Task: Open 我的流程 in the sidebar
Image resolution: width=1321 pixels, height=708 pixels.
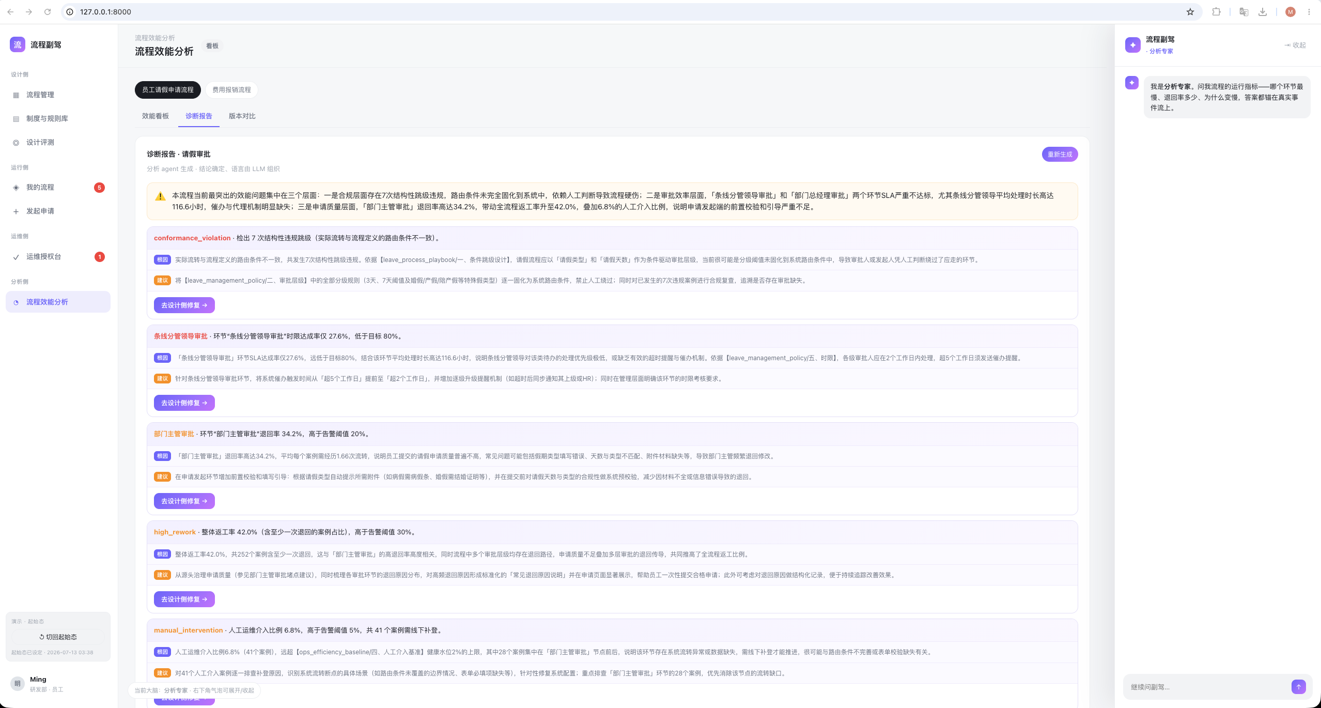Action: (58, 188)
